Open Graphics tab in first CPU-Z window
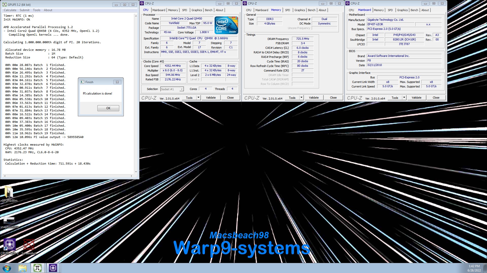487x273 pixels. [197, 10]
